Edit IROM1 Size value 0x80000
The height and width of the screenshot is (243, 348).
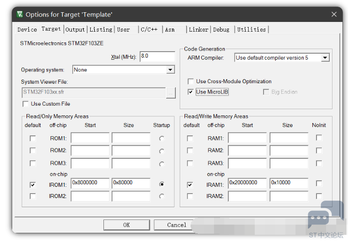(131, 183)
